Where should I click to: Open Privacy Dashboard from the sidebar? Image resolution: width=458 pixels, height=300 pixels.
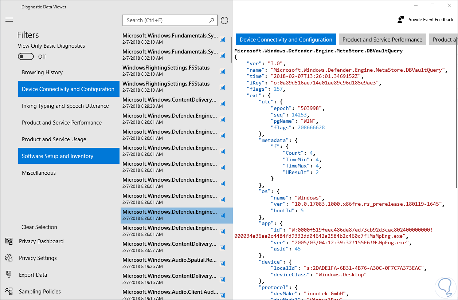pos(41,241)
